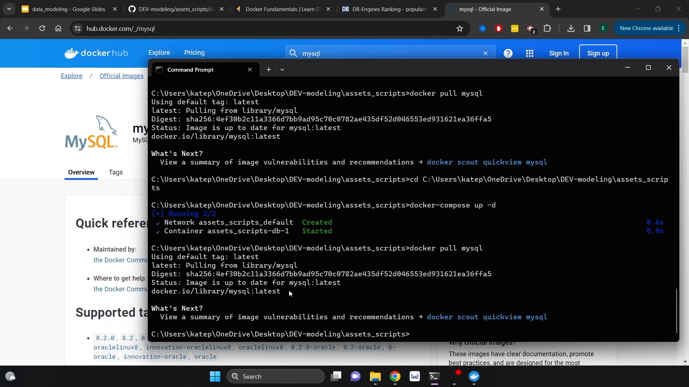The image size is (689, 387).
Task: Open Explore in Docker Hub navigation
Action: (159, 53)
